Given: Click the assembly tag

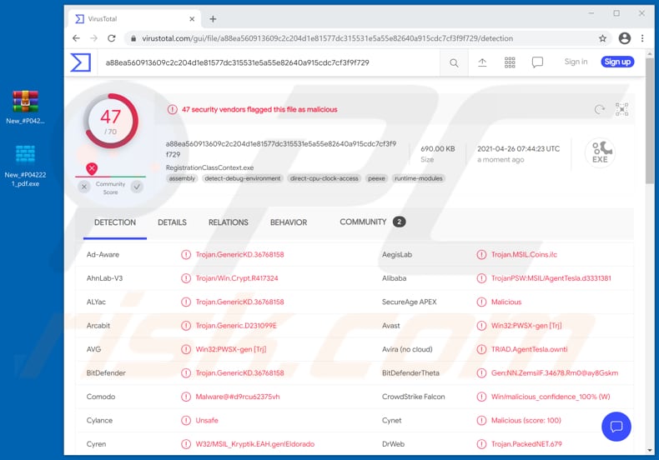Looking at the screenshot, I should tap(182, 178).
